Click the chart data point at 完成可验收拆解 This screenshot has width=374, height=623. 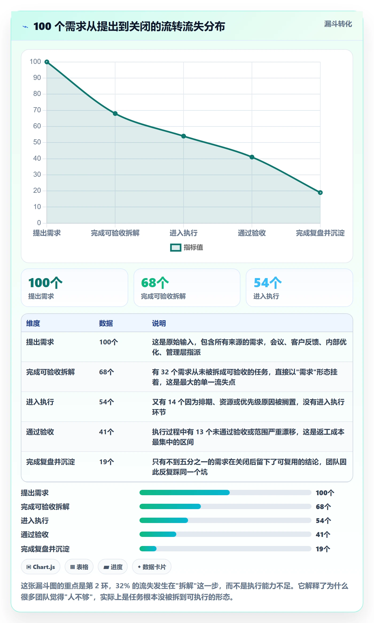pos(115,114)
